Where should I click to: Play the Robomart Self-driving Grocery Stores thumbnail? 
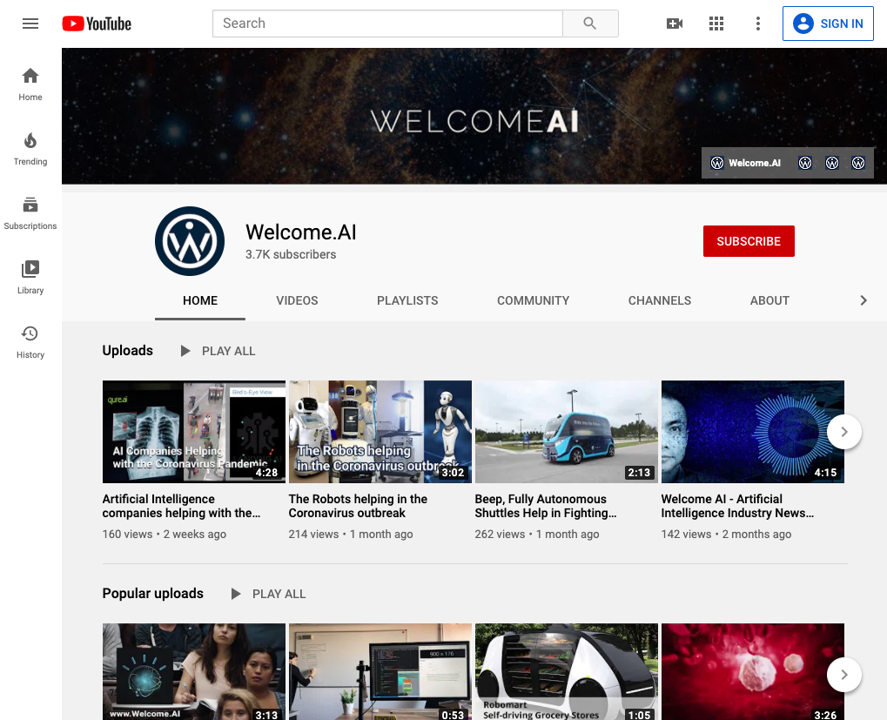[567, 672]
